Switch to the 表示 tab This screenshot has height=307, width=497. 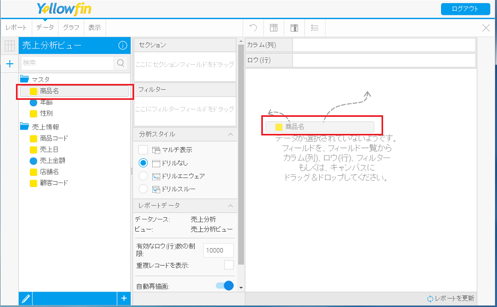[x=95, y=28]
